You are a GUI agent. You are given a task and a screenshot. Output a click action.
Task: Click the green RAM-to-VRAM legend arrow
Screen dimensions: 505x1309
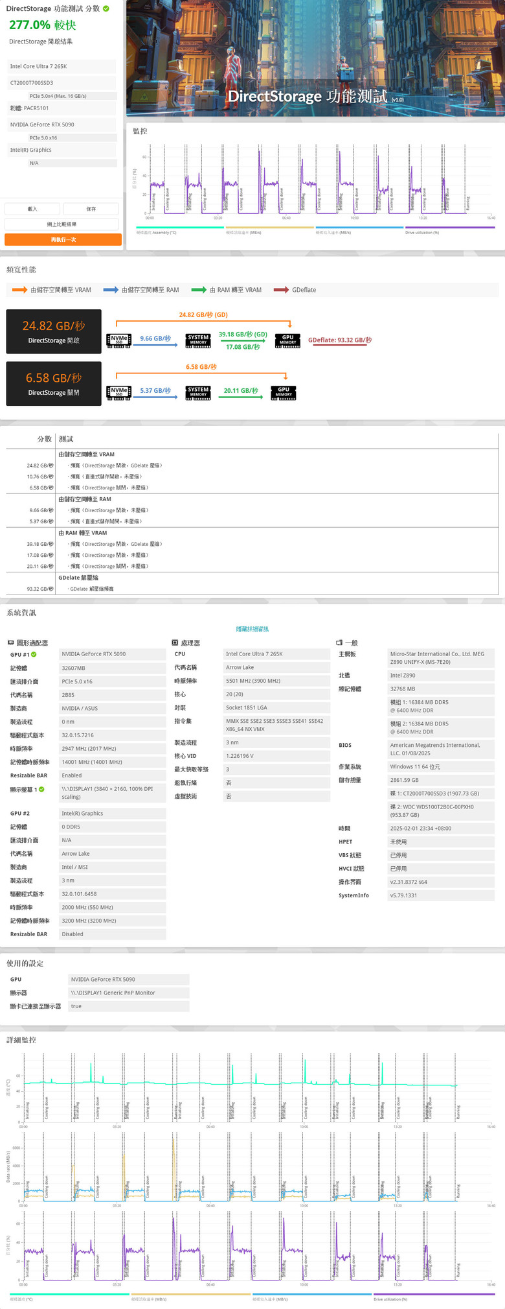tap(199, 290)
